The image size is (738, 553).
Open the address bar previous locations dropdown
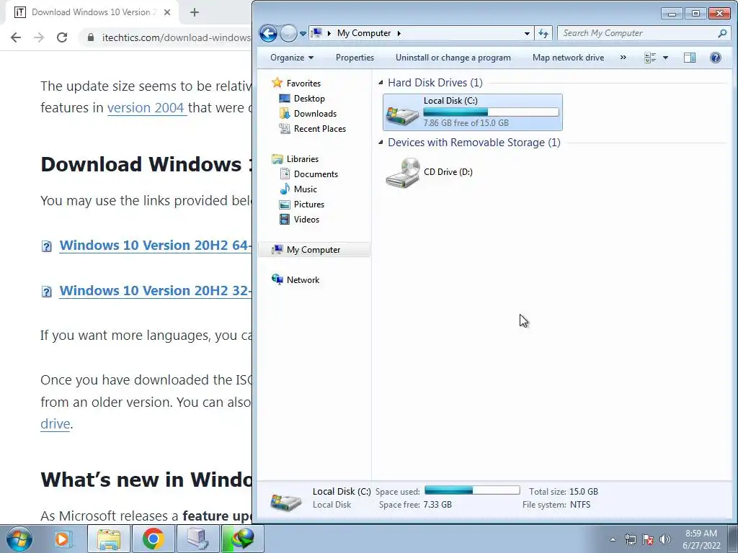tap(527, 33)
